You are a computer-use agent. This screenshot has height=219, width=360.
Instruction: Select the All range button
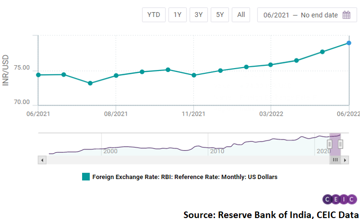[x=241, y=15]
